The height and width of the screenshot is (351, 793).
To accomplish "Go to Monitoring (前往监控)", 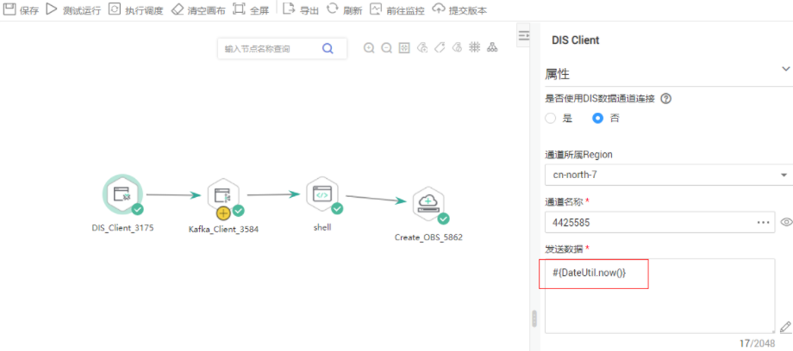I will point(396,9).
